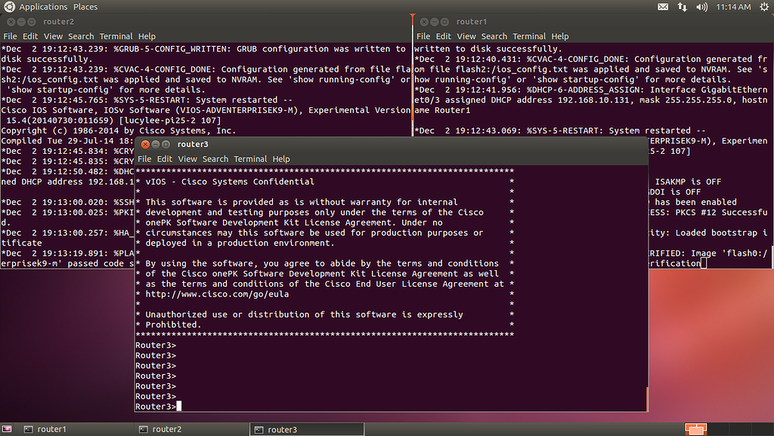The image size is (774, 436).
Task: Click 'Prohibited.' line in router3 banner
Action: [x=173, y=324]
